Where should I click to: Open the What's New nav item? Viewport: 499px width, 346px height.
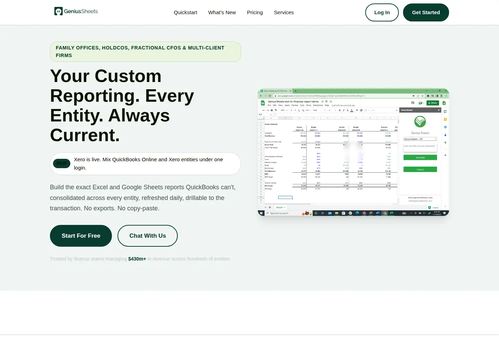click(222, 12)
